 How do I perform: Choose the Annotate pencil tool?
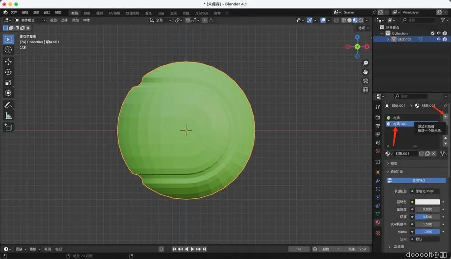pos(8,105)
